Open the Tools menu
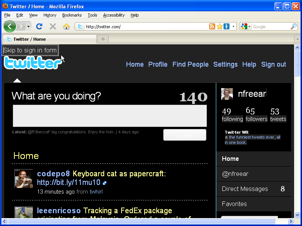The width and height of the screenshot is (302, 226). tap(92, 15)
